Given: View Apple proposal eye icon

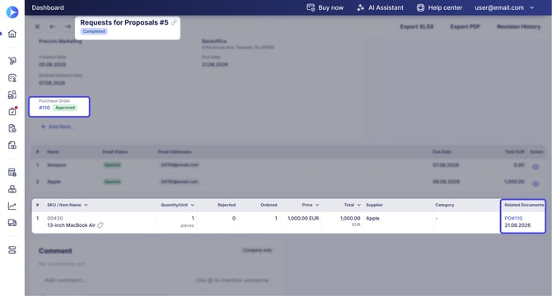Looking at the screenshot, I should 536,183.
